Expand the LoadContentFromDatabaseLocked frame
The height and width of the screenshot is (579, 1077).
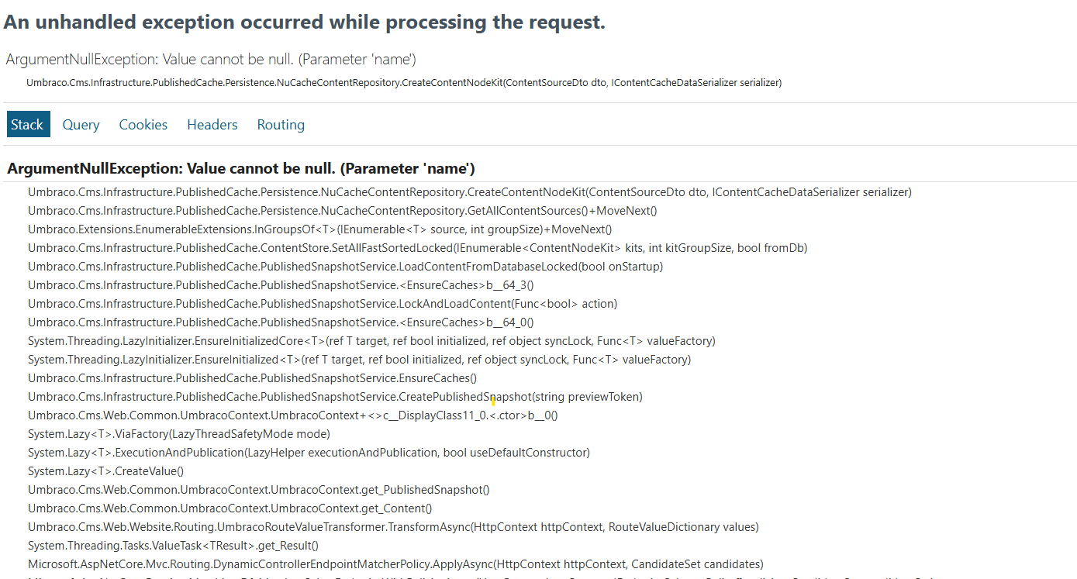click(x=345, y=267)
